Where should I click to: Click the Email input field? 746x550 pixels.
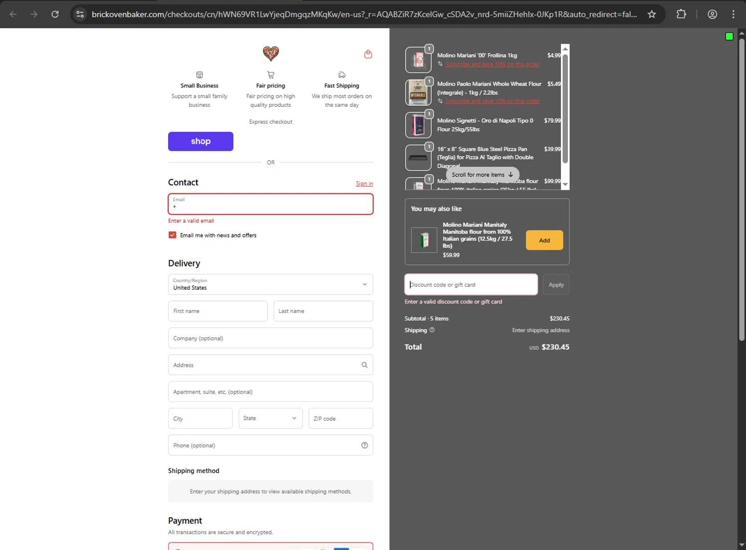coord(271,204)
